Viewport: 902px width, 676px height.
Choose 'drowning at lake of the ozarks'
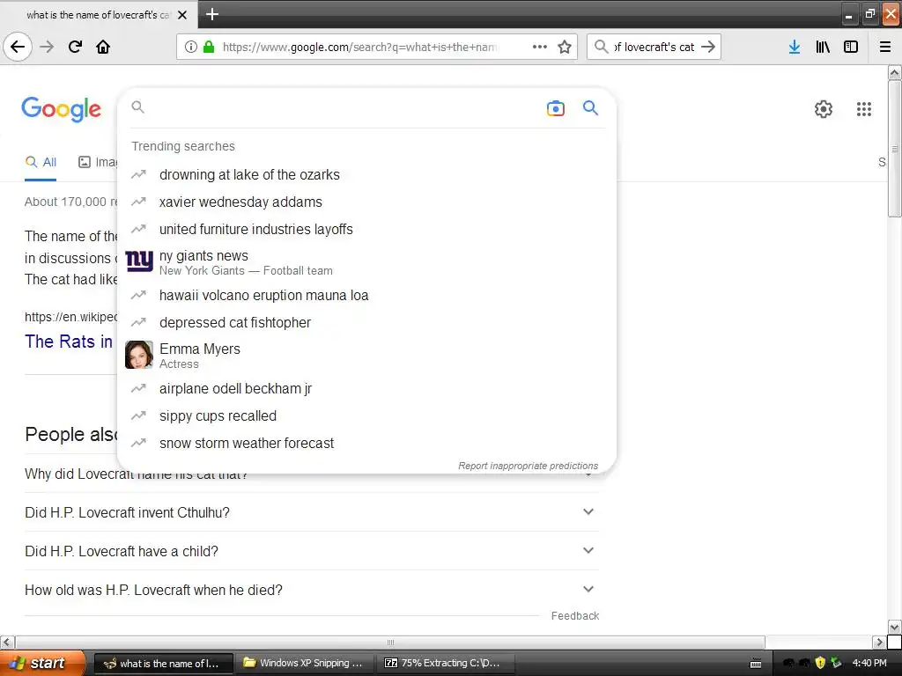pyautogui.click(x=366, y=175)
